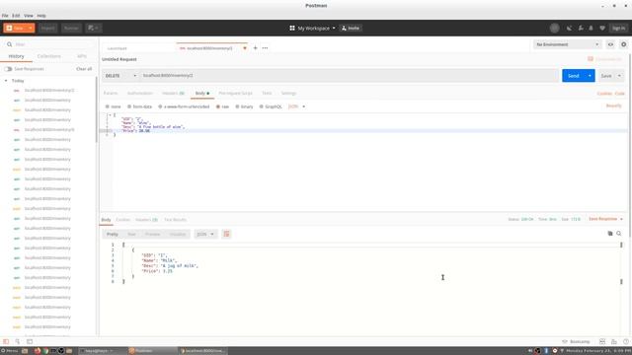
Task: Switch to the Collections sidebar tab
Action: 49,56
